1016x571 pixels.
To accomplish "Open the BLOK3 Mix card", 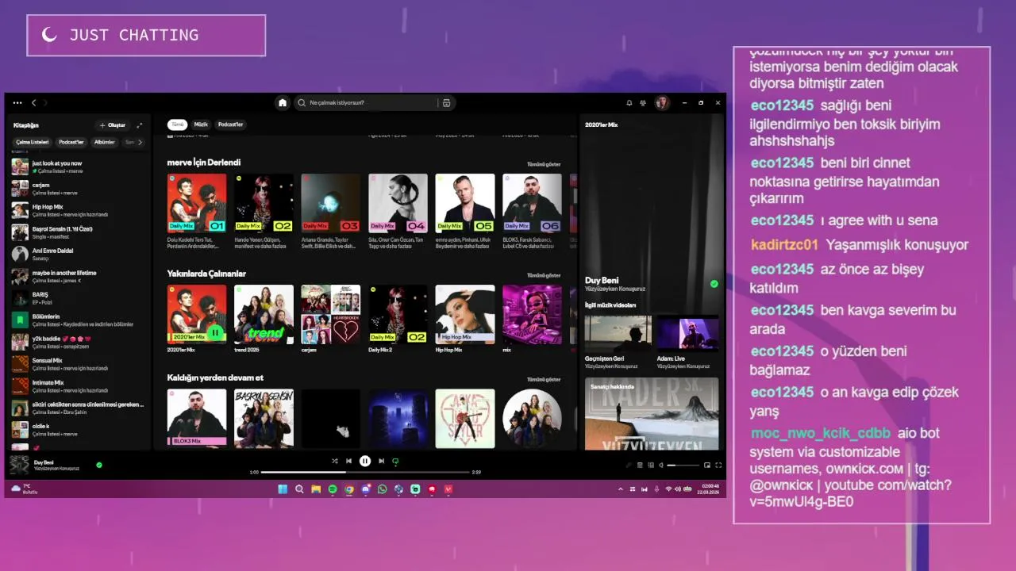I will (x=197, y=418).
